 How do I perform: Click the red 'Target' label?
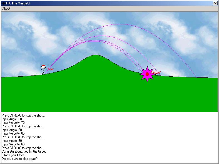tap(156, 72)
